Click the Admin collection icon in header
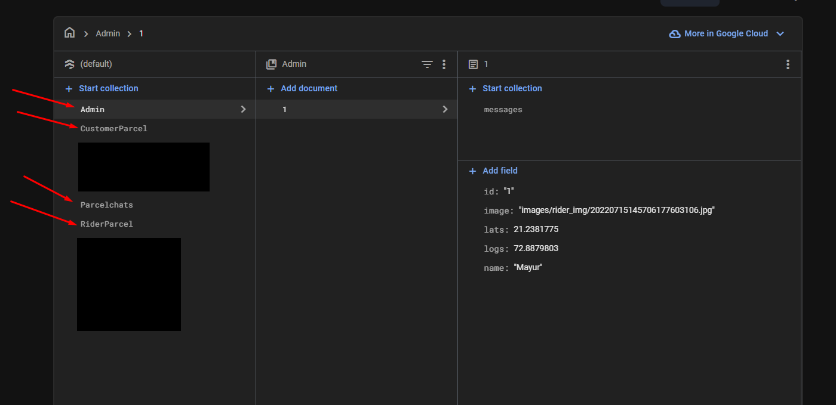This screenshot has height=405, width=836. pos(272,64)
